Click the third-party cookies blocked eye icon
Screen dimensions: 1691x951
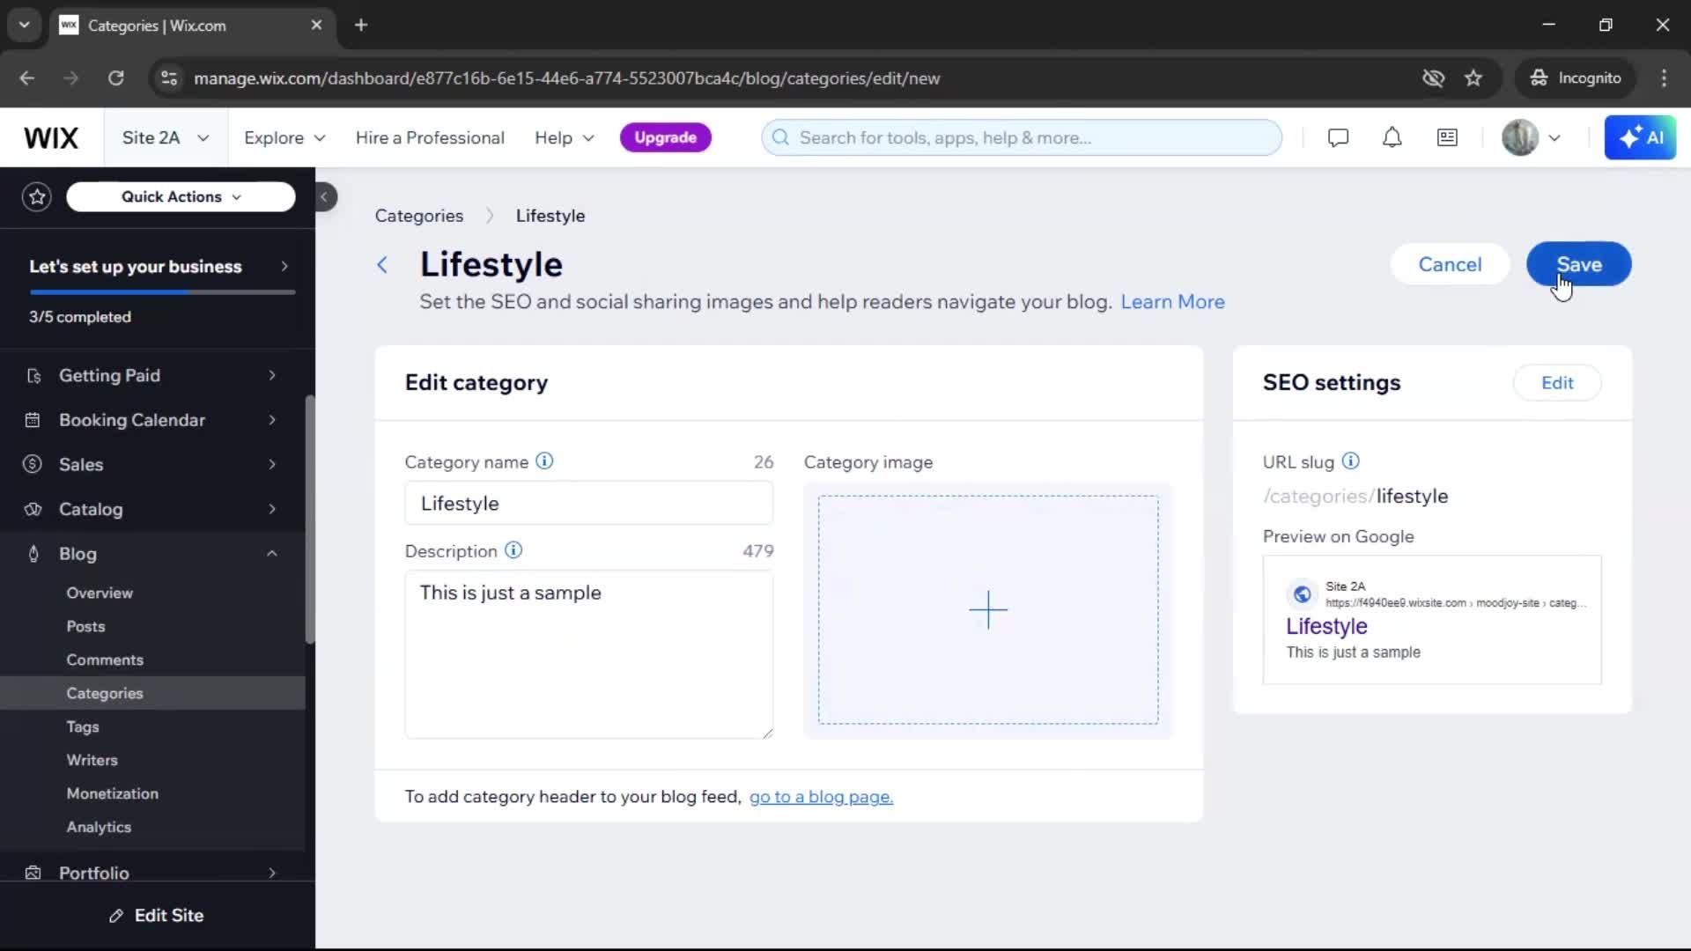point(1433,78)
